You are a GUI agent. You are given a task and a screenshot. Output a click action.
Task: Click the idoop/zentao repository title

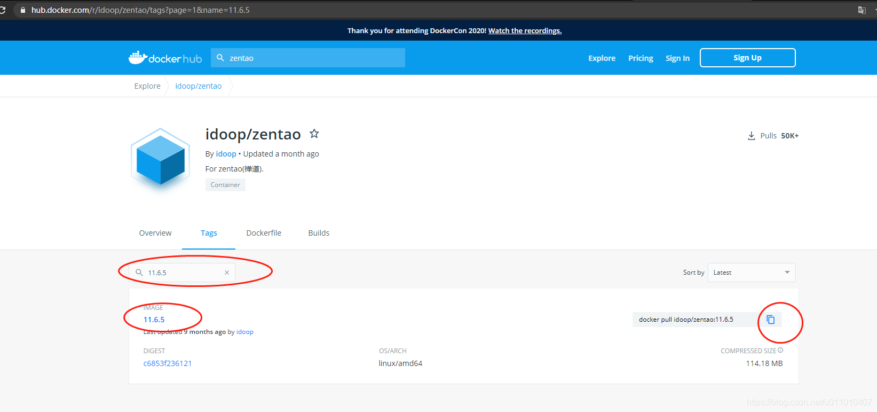point(253,134)
